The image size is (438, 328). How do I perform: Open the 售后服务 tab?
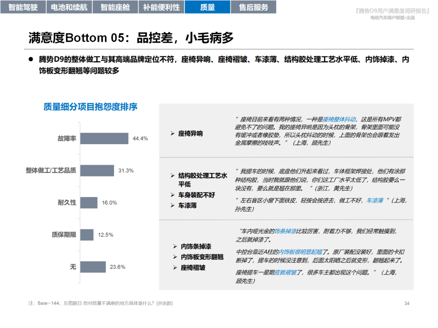253,7
